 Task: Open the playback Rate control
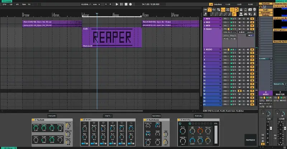point(26,4)
